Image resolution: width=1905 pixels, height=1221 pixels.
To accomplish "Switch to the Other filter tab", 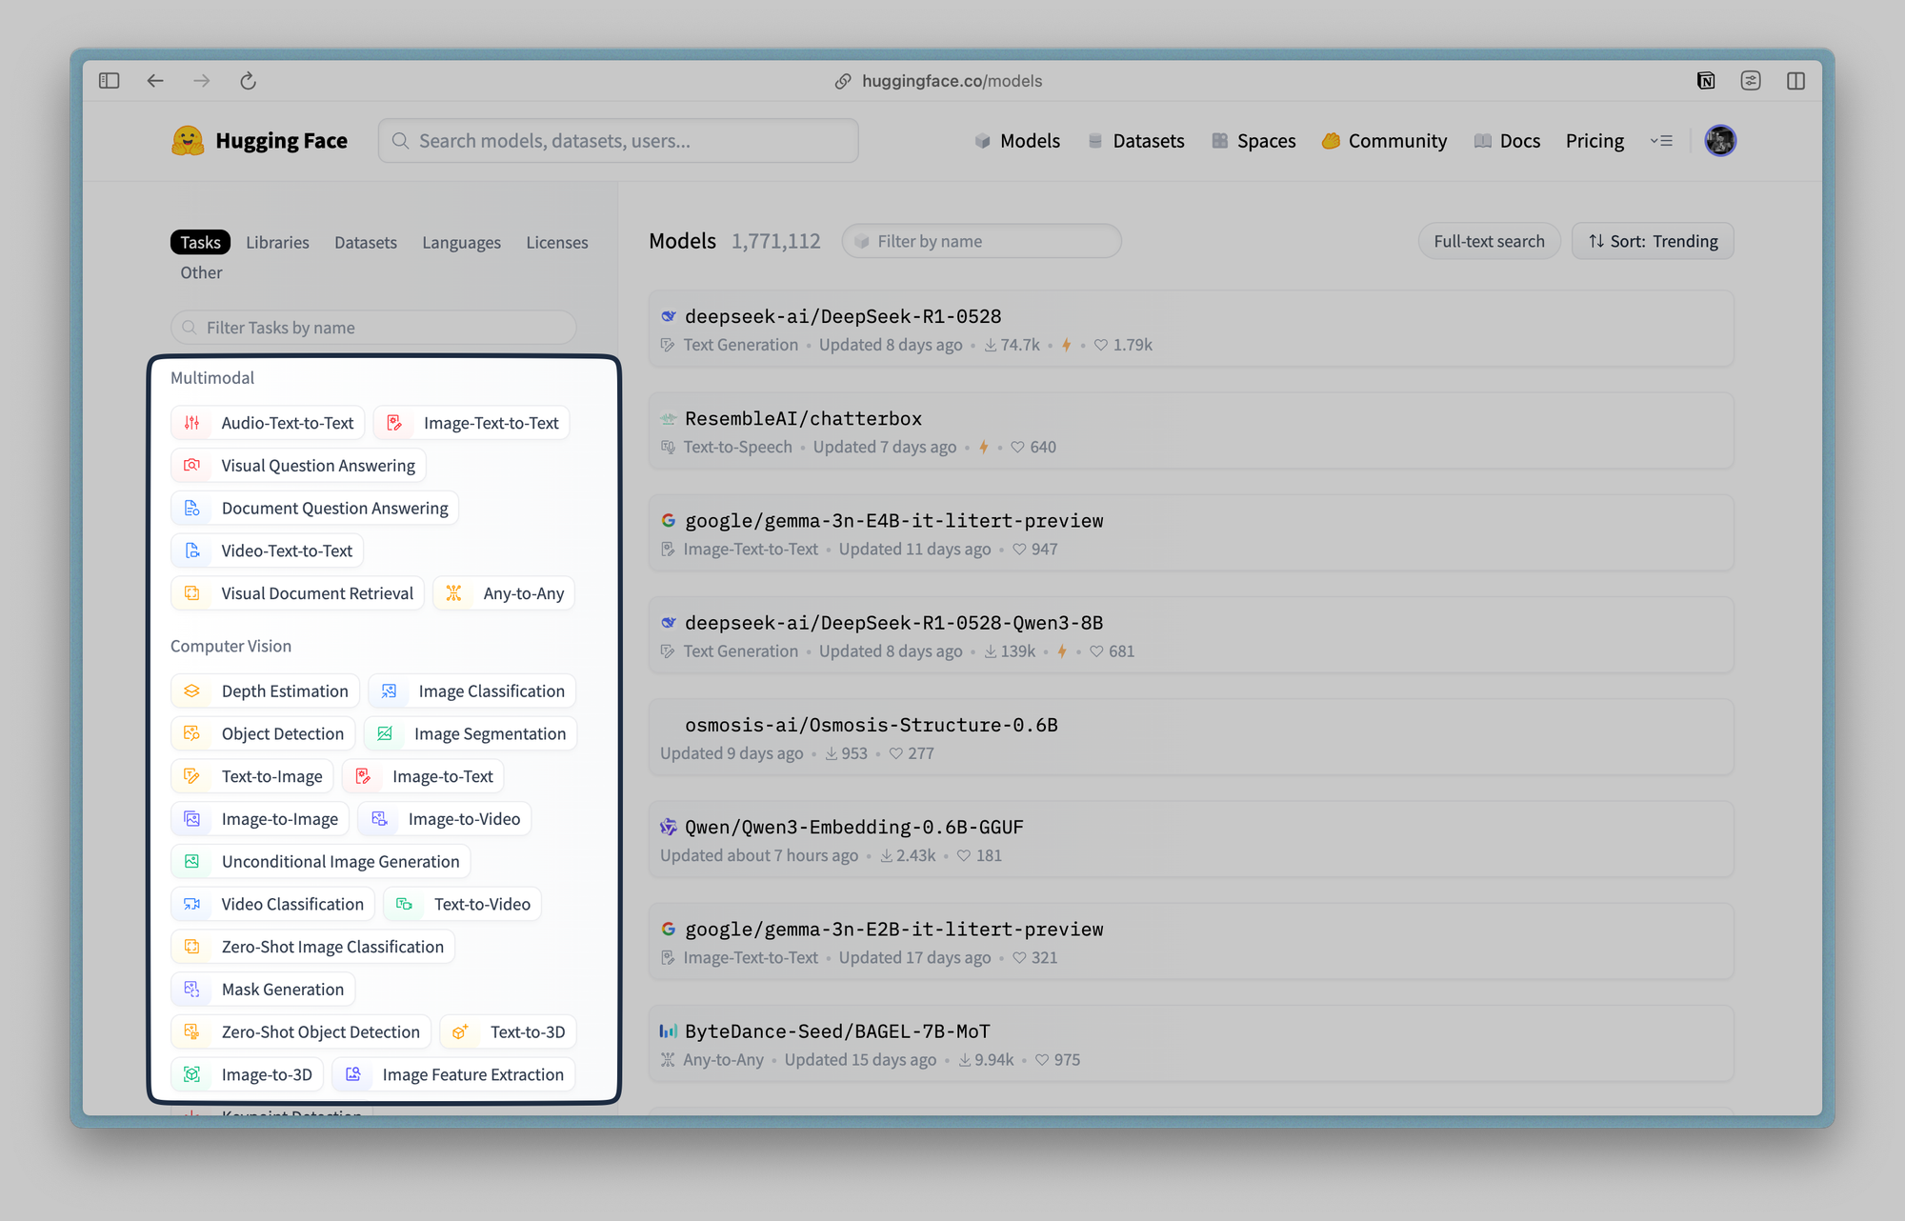I will [201, 272].
